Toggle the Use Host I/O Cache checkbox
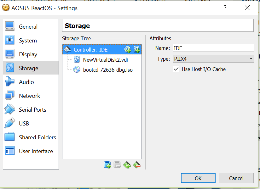The height and width of the screenshot is (189, 260). point(176,69)
